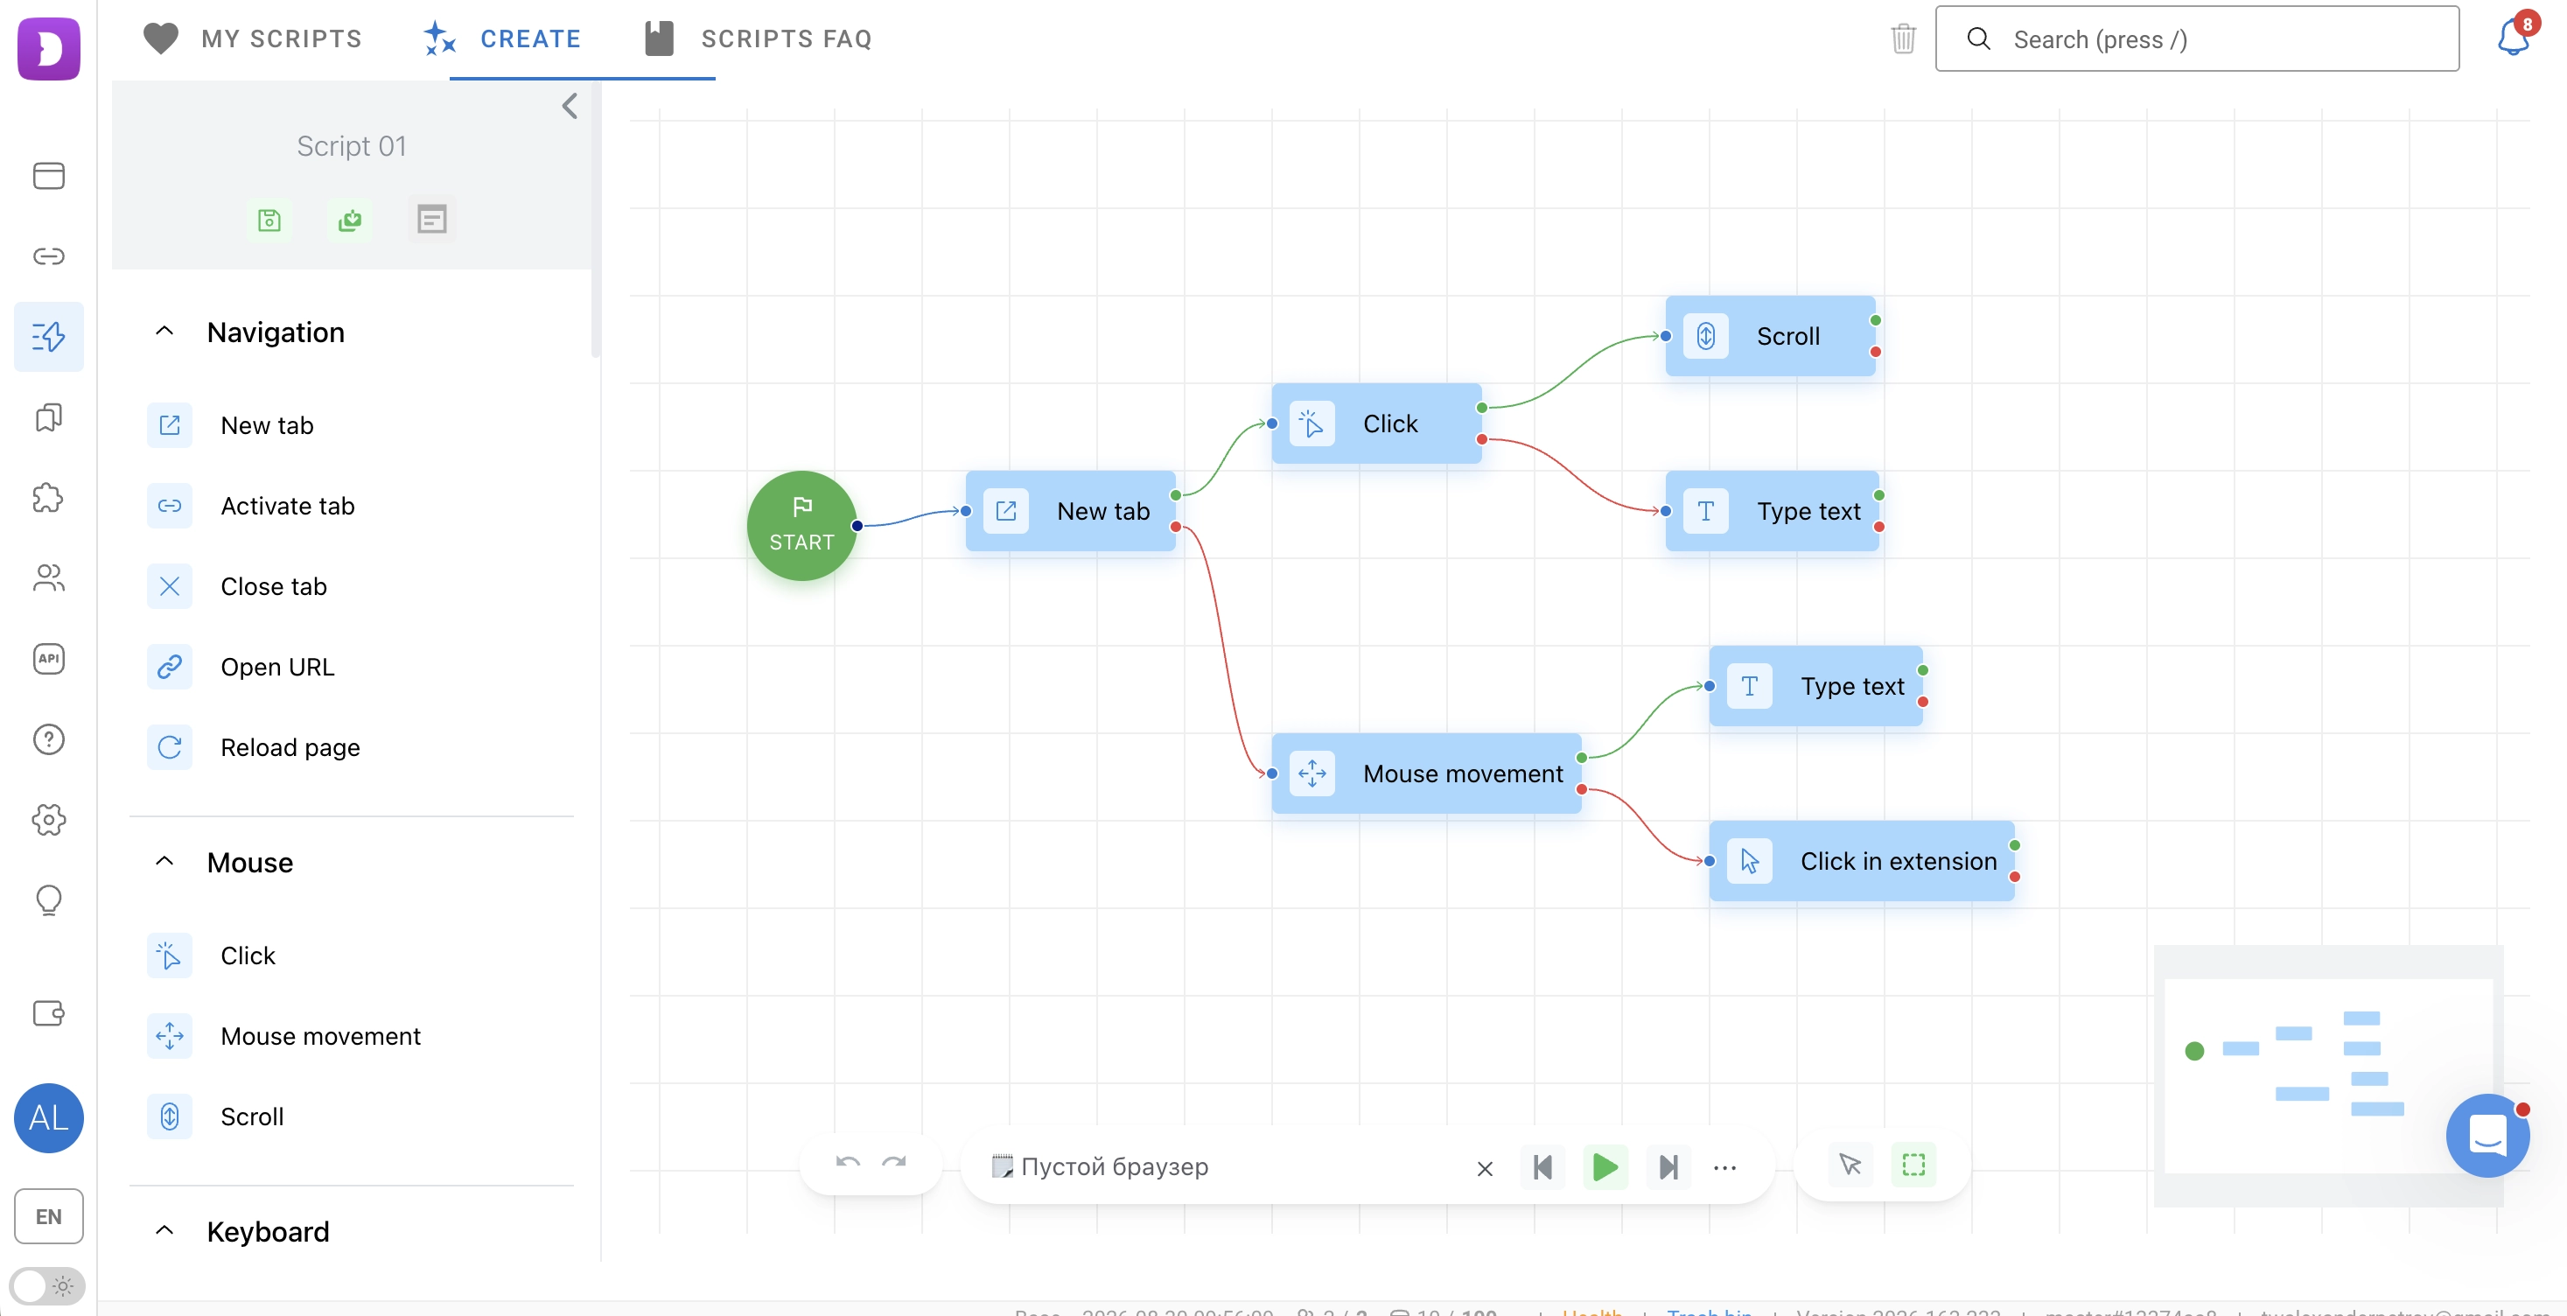The width and height of the screenshot is (2567, 1316).
Task: Run the script with green play button
Action: click(1605, 1166)
